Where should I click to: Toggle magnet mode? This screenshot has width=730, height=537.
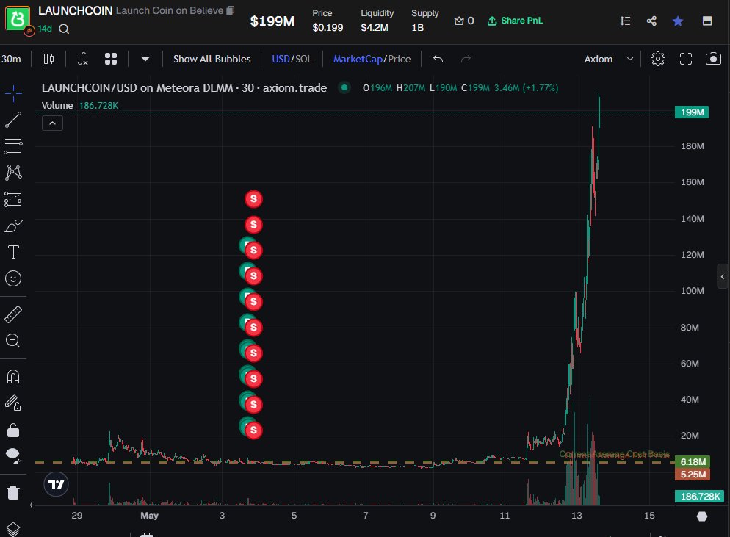(13, 376)
